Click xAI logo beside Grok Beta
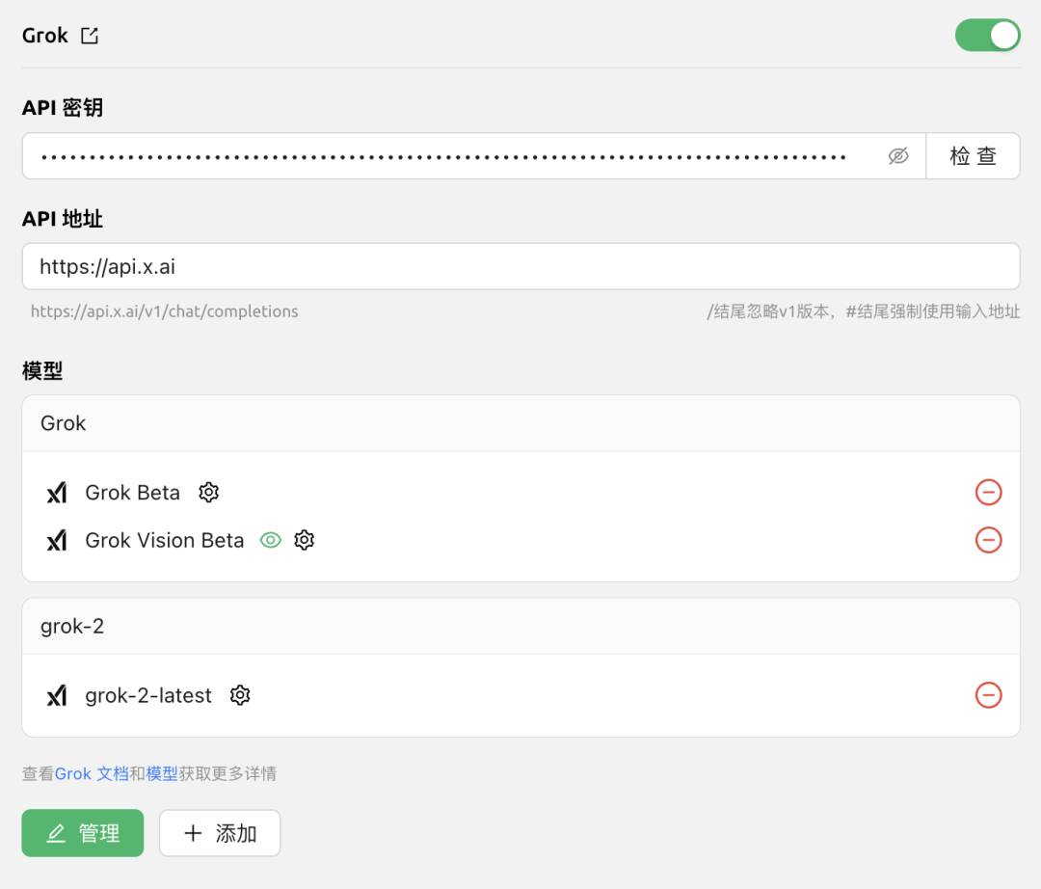Screen dimensions: 1041x889 coord(57,493)
